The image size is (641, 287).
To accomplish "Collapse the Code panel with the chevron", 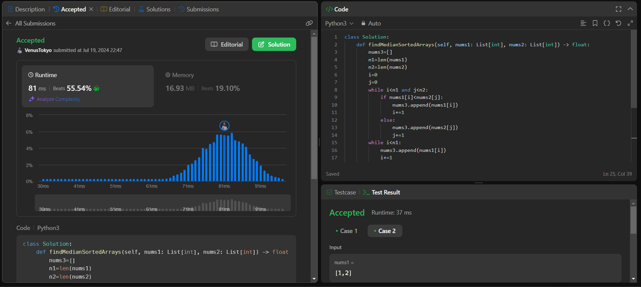I will click(x=630, y=9).
